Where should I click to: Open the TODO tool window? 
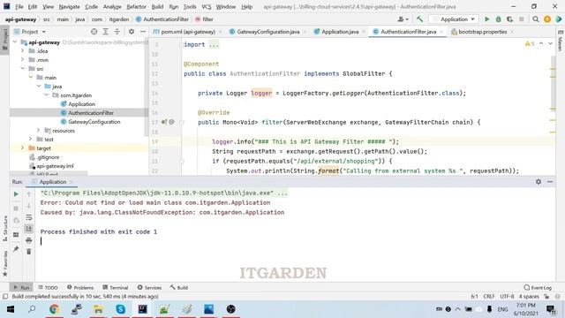pyautogui.click(x=48, y=287)
